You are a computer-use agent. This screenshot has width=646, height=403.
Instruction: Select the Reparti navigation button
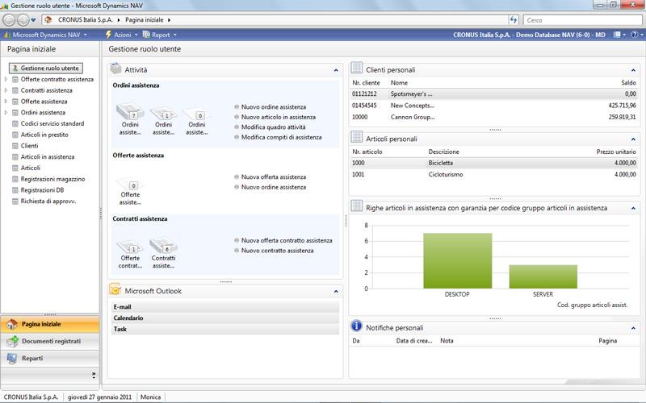tap(50, 359)
